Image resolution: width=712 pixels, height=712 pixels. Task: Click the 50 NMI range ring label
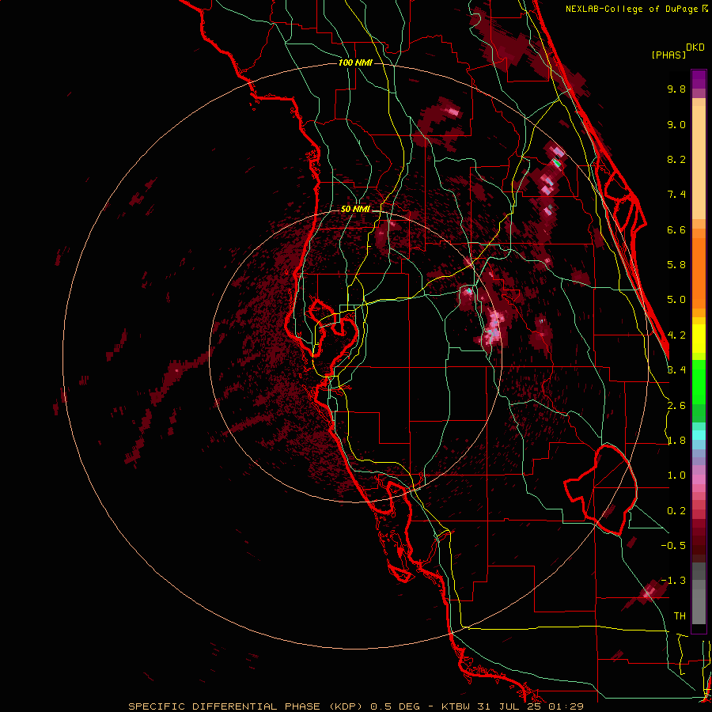(x=355, y=209)
